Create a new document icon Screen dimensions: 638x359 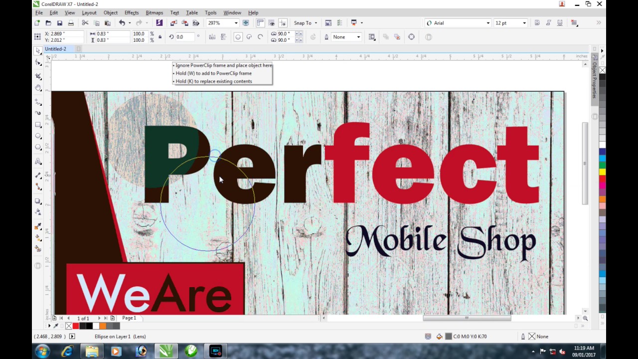(x=37, y=23)
